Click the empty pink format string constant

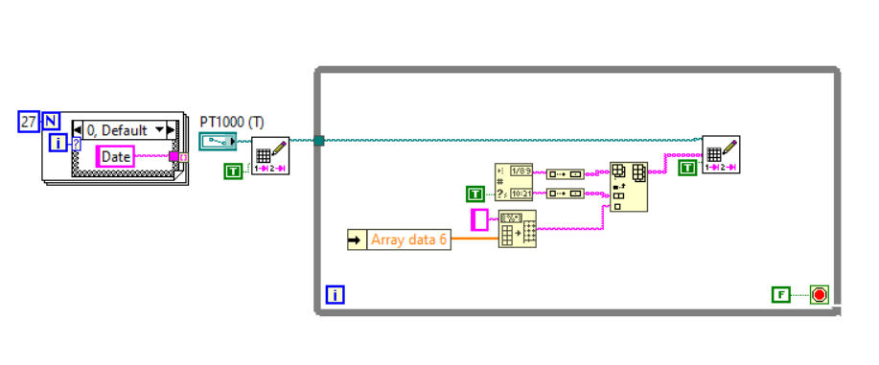point(479,219)
